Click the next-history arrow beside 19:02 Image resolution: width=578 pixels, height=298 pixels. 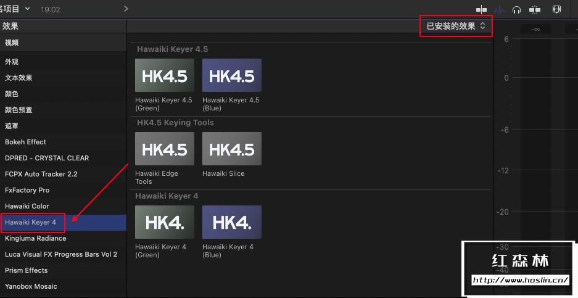pos(126,9)
